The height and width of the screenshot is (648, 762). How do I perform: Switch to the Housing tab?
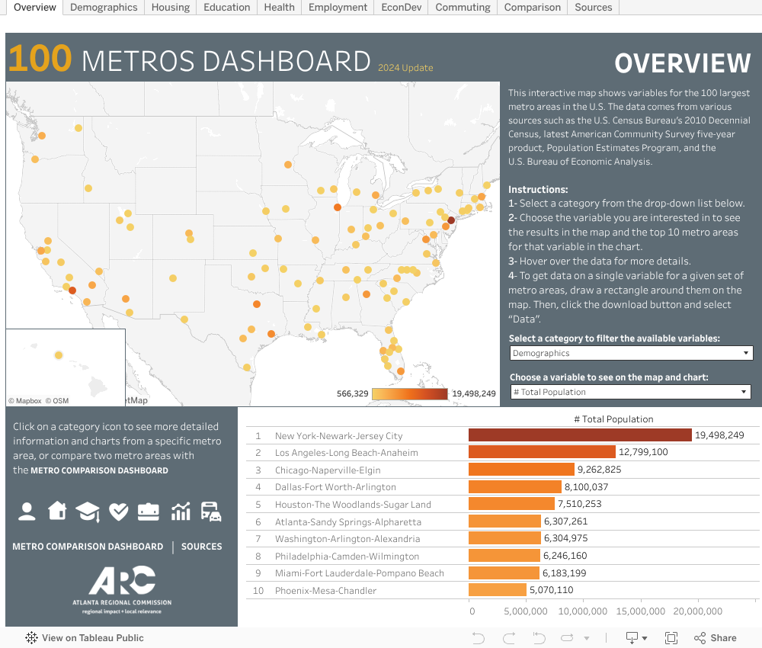tap(171, 8)
